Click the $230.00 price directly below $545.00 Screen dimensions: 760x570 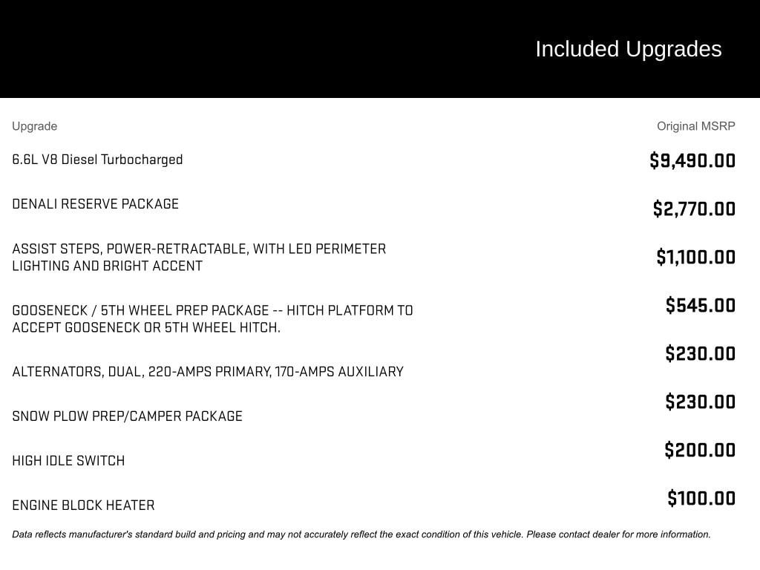[x=700, y=354]
